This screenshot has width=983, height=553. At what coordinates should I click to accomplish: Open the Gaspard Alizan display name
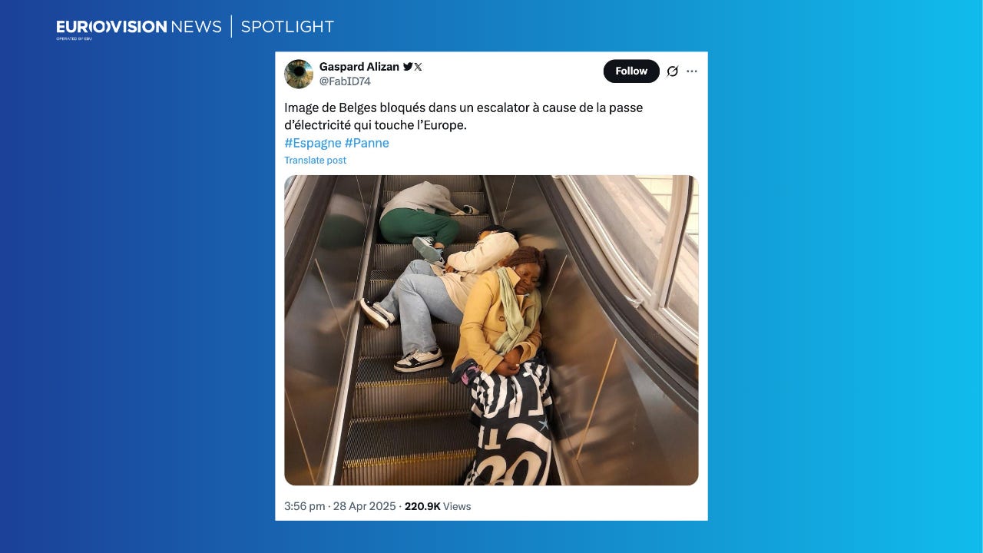[359, 67]
